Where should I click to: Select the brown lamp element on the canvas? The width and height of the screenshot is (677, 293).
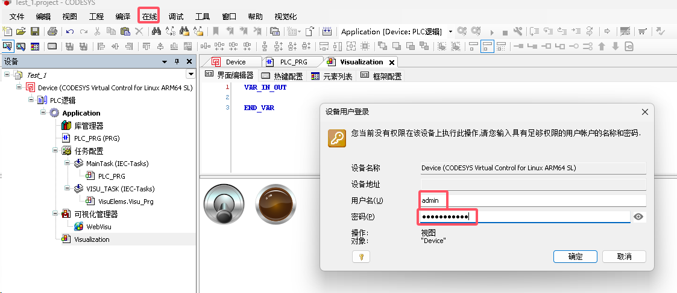[276, 204]
